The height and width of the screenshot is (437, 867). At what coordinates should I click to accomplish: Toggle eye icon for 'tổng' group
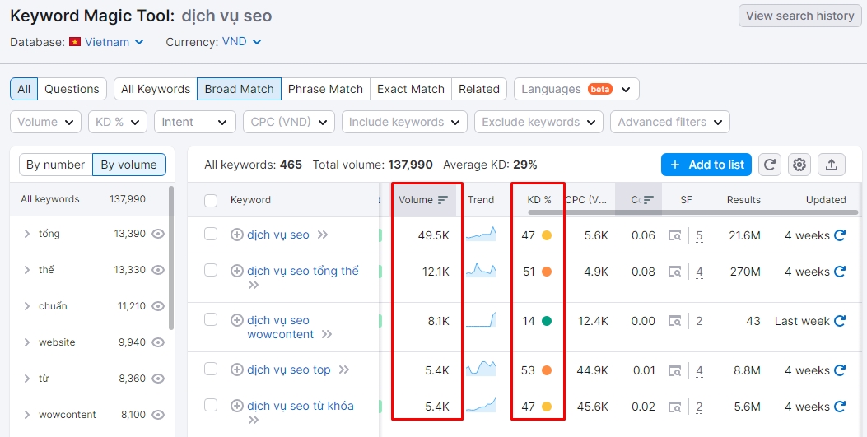158,234
